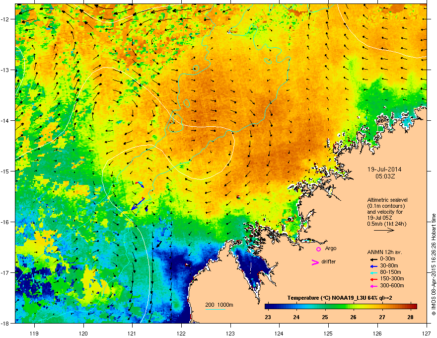437x338 pixels.
Task: Click the vertical IMOS copyright timestamp text
Action: tap(434, 264)
